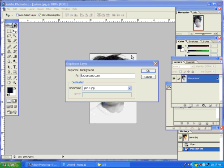Click the Navigator zoom slider

pyautogui.click(x=203, y=34)
